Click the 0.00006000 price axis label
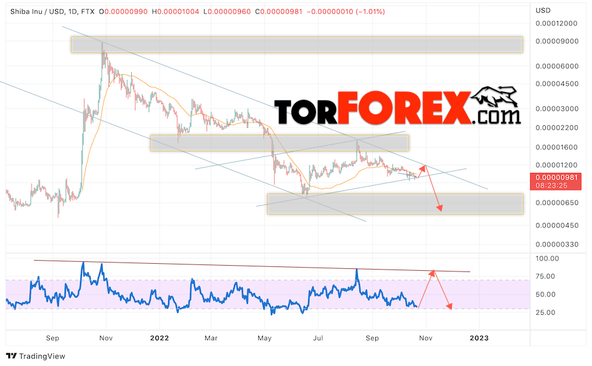Screen dimensions: 592x366 click(557, 66)
